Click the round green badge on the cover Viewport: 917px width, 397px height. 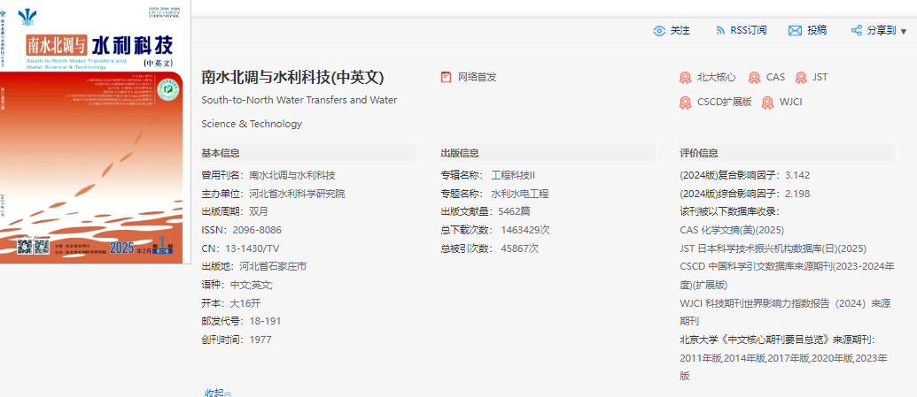coord(168,90)
